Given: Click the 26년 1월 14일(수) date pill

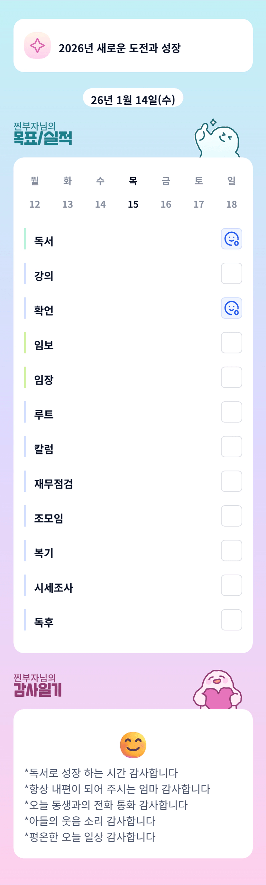Looking at the screenshot, I should click(x=133, y=99).
